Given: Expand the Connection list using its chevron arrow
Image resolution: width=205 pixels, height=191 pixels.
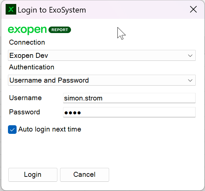Looking at the screenshot, I should tap(190, 56).
